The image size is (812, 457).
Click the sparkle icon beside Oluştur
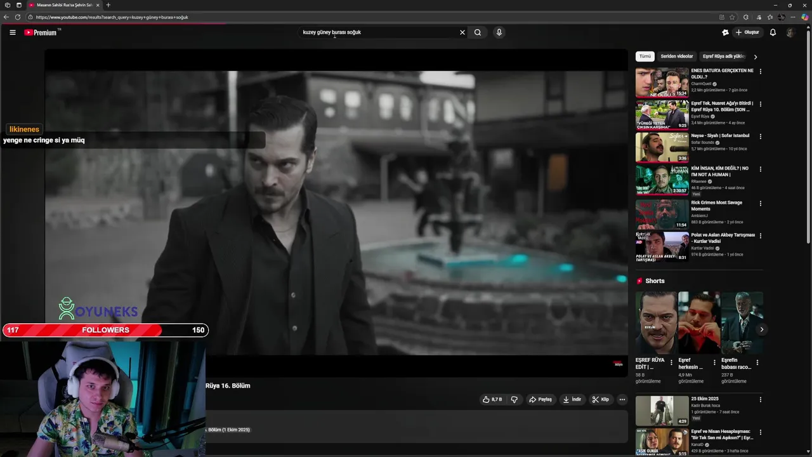(725, 32)
